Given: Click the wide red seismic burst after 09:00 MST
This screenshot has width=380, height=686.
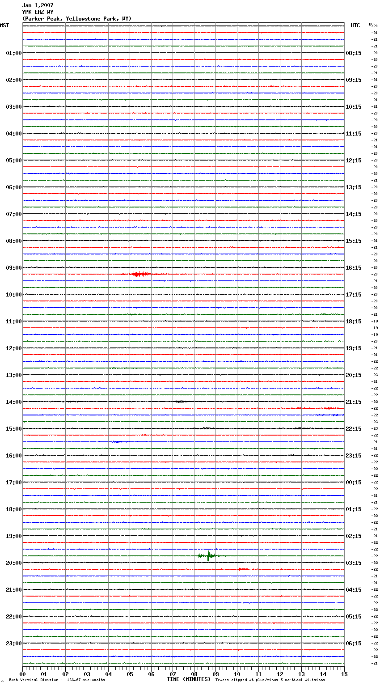Looking at the screenshot, I should [x=139, y=274].
